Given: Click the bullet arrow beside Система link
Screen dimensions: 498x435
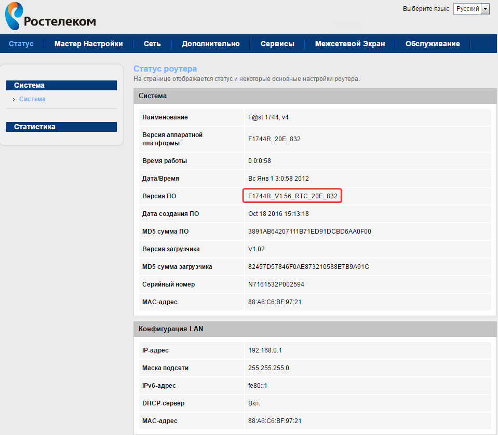Looking at the screenshot, I should 14,99.
